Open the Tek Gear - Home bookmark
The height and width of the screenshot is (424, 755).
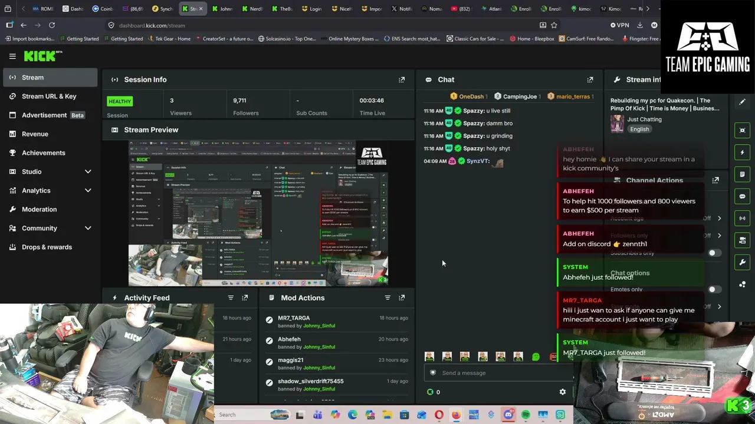[168, 39]
